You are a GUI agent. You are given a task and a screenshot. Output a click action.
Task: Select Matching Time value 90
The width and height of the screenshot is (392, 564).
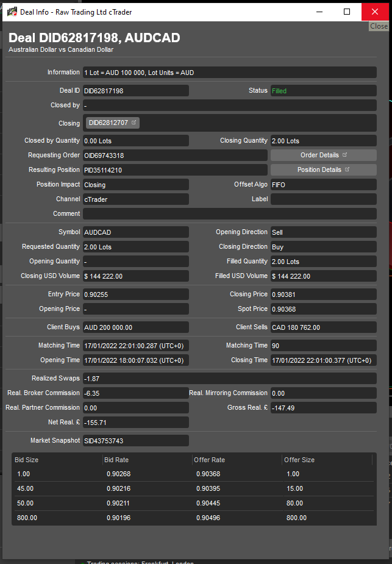pyautogui.click(x=323, y=346)
